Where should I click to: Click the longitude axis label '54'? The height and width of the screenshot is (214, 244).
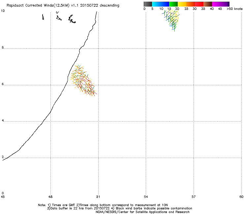pos(146,197)
